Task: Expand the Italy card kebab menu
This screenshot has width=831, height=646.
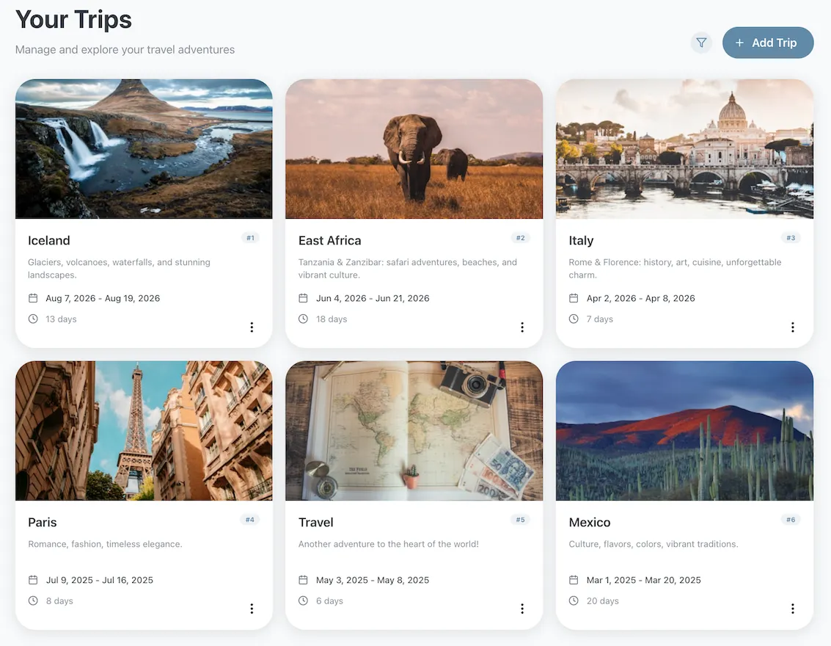Action: tap(792, 327)
